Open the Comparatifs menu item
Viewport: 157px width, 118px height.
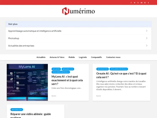pos(96,57)
